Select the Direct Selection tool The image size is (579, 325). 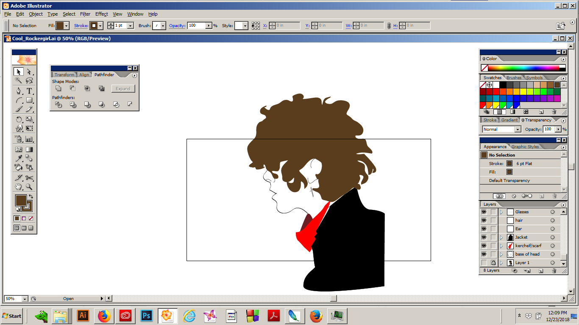coord(29,72)
